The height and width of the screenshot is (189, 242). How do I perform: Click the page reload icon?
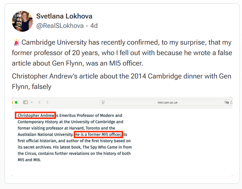[x=231, y=103]
